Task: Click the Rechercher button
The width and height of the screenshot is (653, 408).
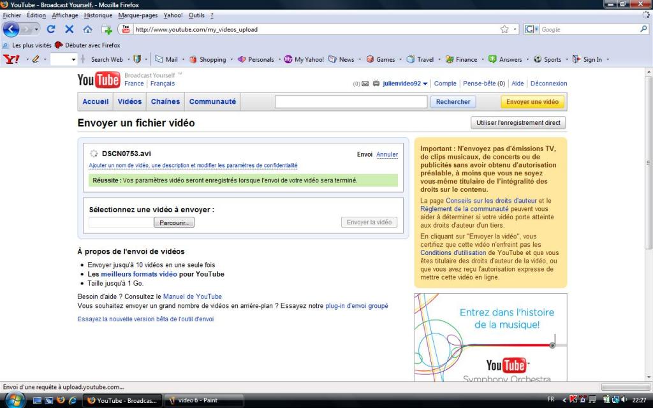Action: 453,101
